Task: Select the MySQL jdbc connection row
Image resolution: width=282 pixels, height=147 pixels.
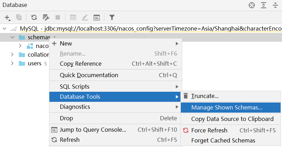Action: coord(141,29)
